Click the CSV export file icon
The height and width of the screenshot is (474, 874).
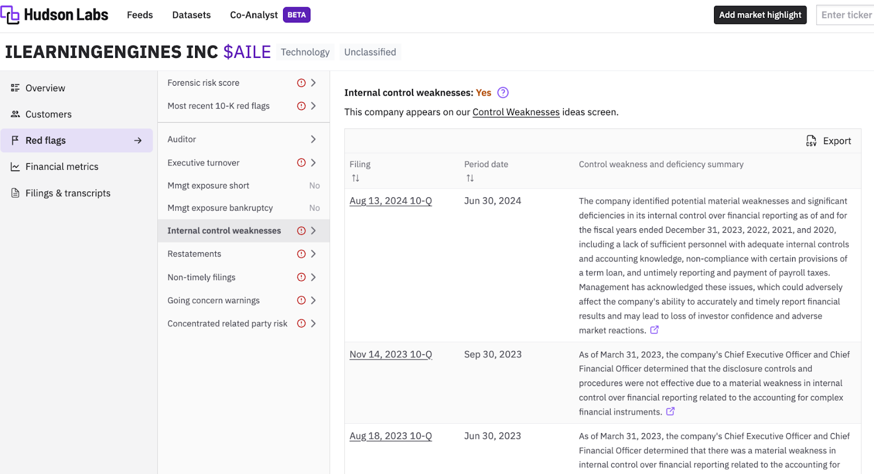click(x=811, y=141)
